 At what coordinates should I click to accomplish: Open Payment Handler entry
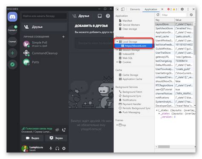[132, 104]
